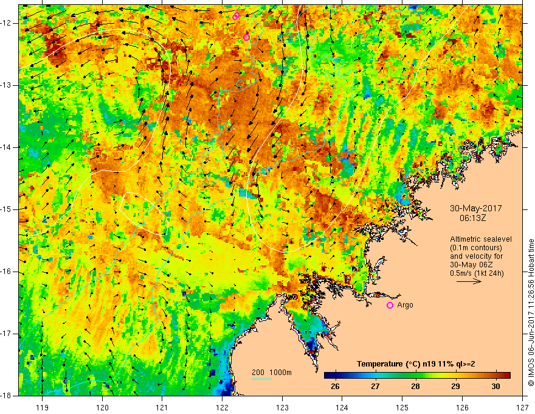Image resolution: width=535 pixels, height=414 pixels.
Task: Click the longitude axis label '119'
Action: point(43,407)
